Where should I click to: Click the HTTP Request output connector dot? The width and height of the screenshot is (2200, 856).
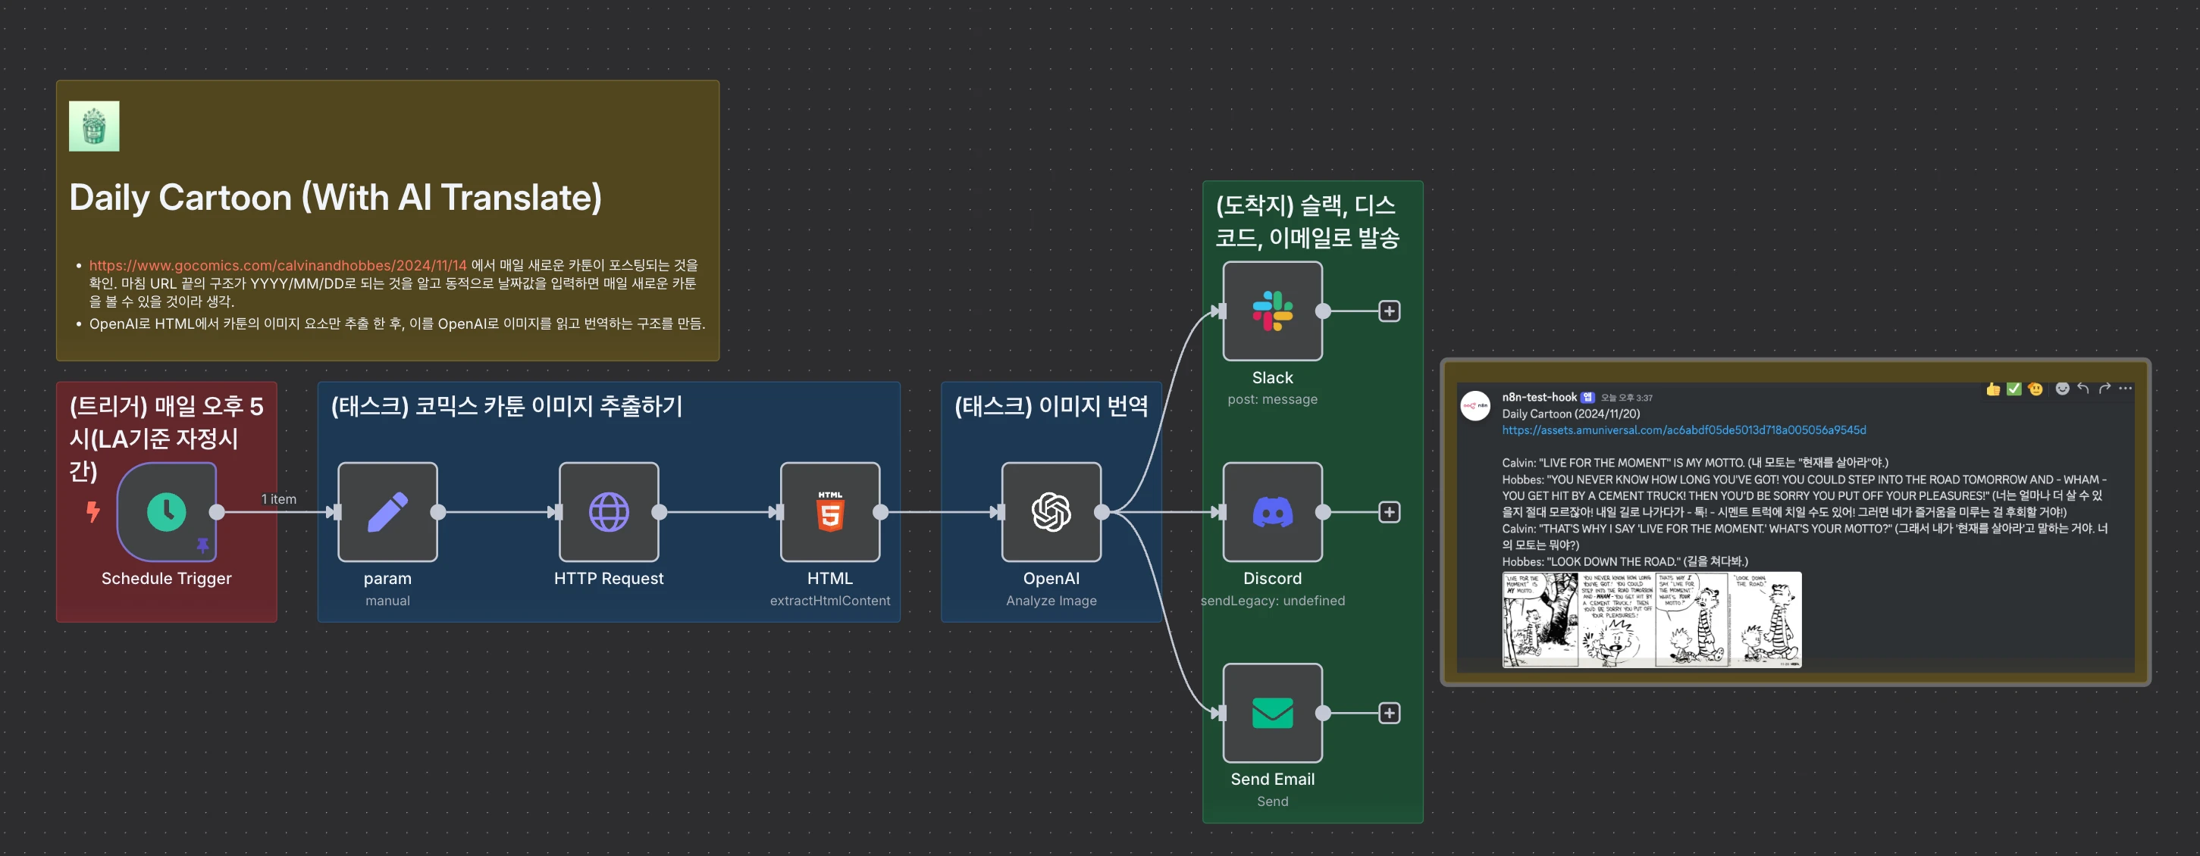660,512
